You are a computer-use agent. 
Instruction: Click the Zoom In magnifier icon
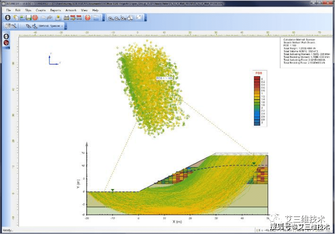pyautogui.click(x=110, y=18)
